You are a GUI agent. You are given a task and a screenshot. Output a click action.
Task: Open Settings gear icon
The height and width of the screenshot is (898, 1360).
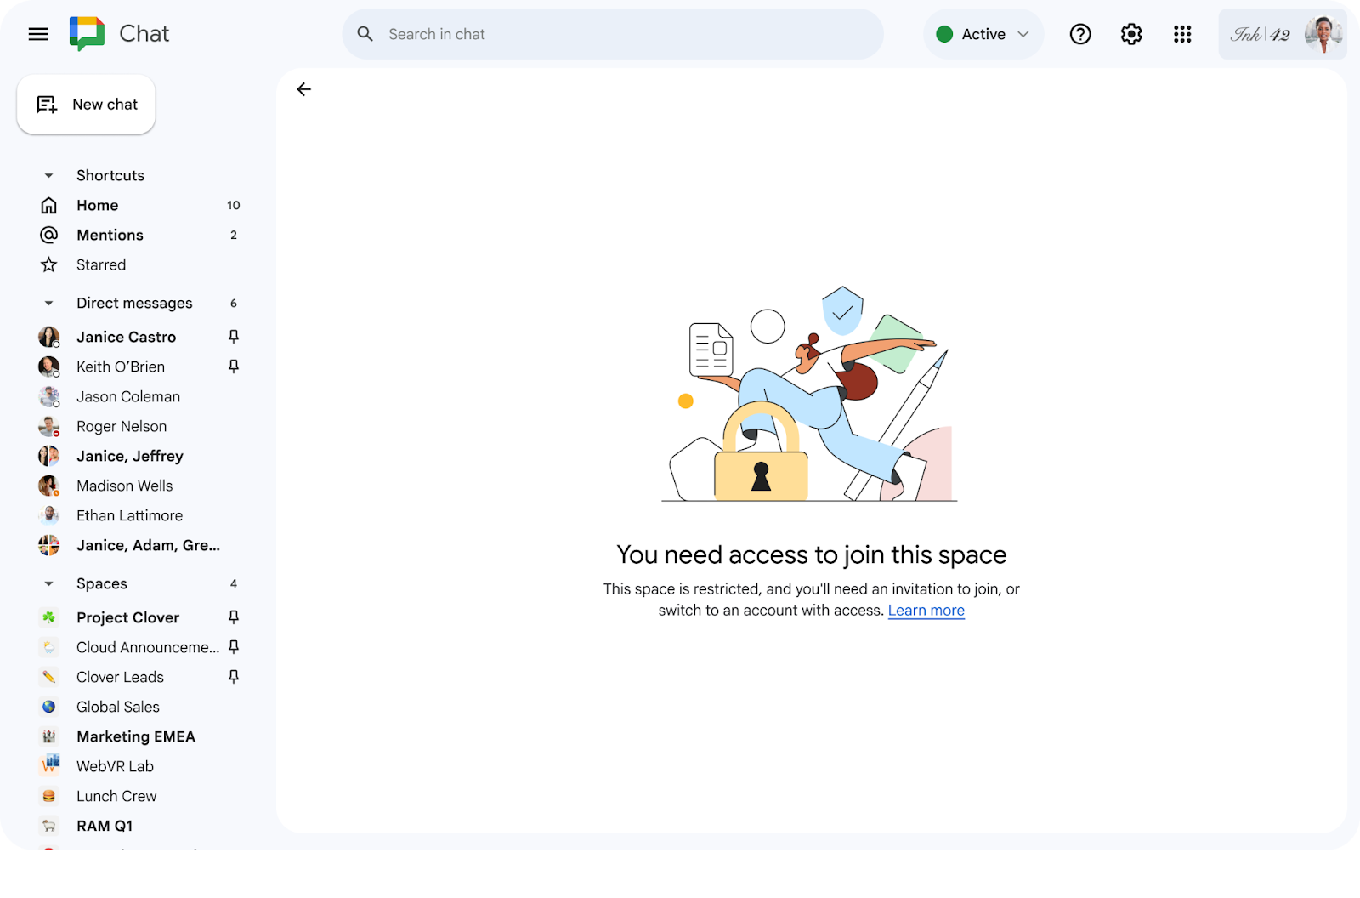click(1130, 34)
